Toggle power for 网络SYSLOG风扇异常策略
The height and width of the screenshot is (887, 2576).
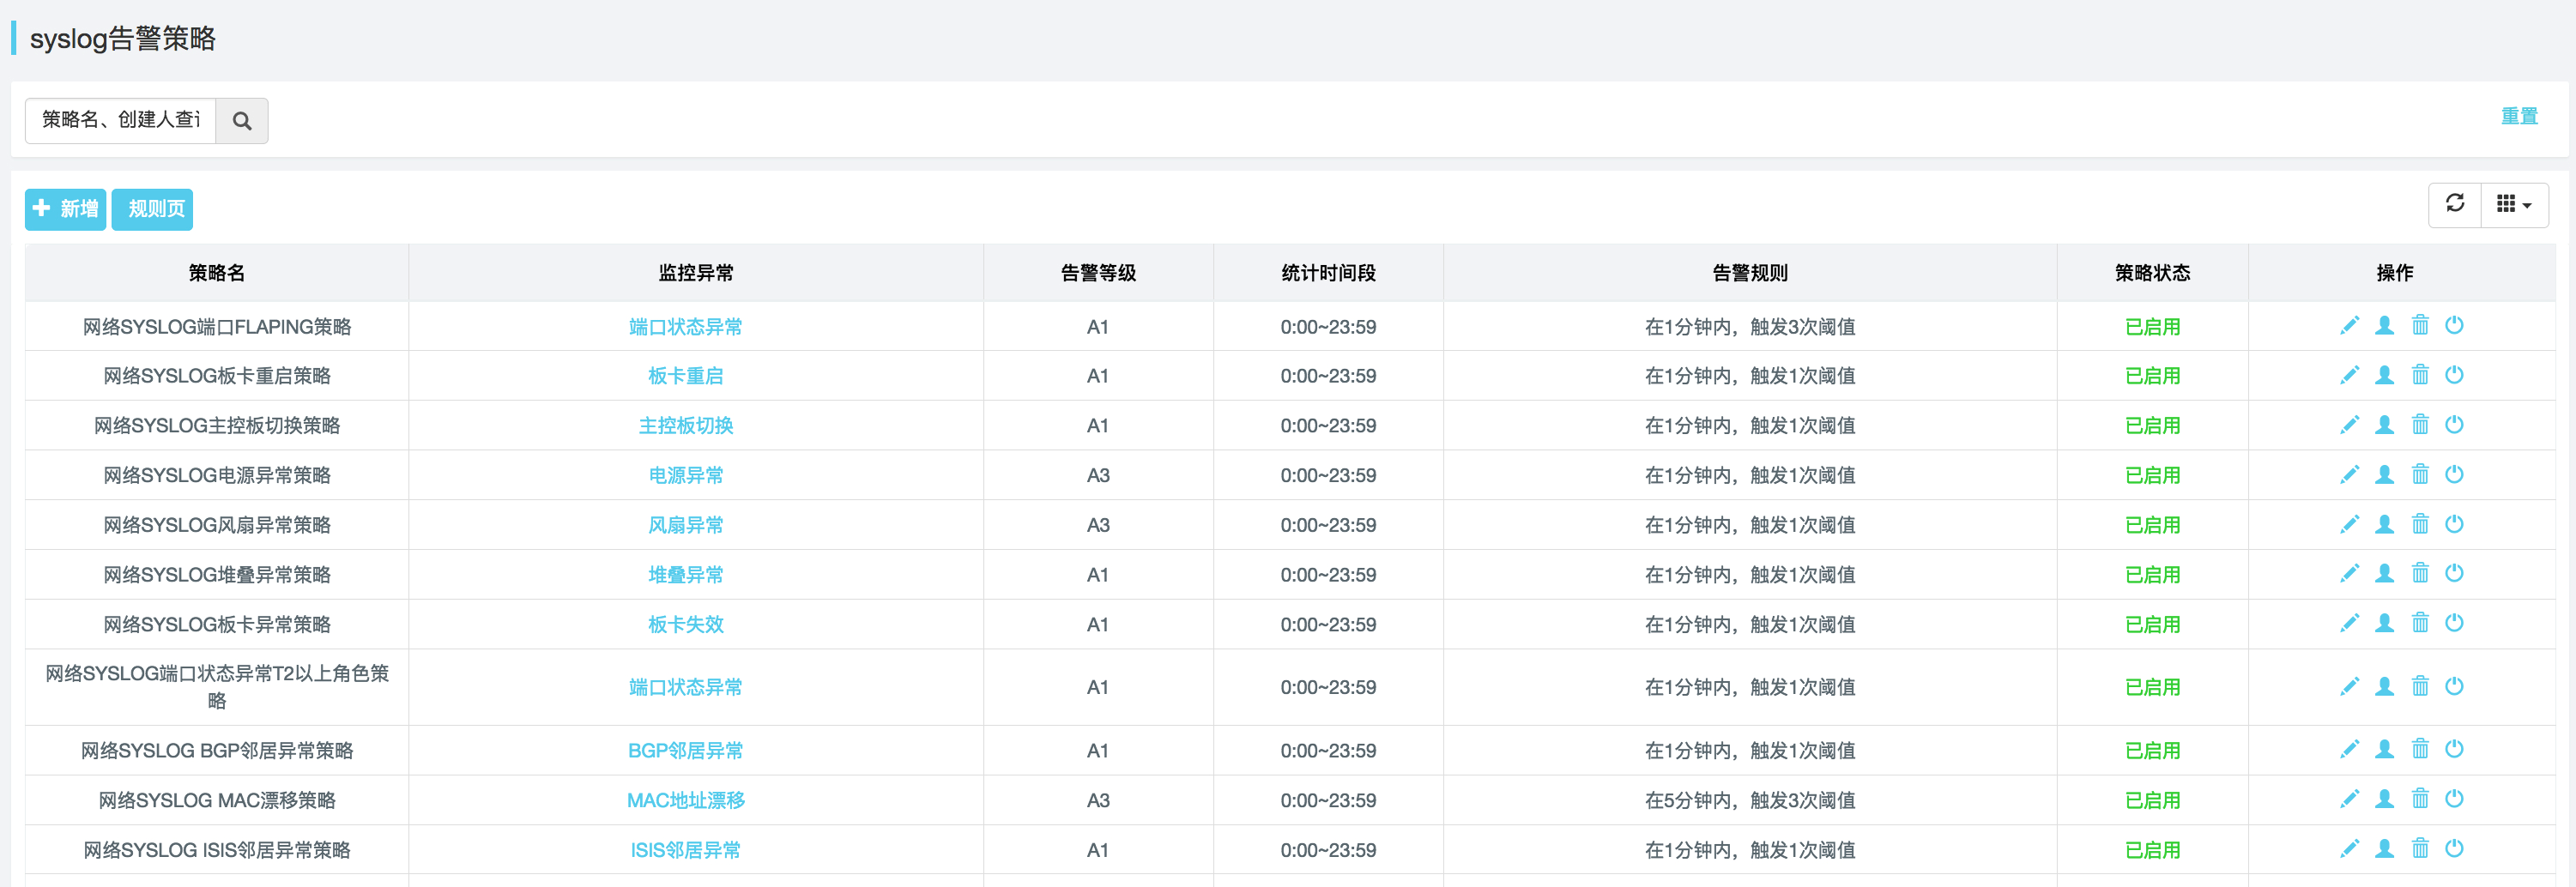click(x=2454, y=524)
